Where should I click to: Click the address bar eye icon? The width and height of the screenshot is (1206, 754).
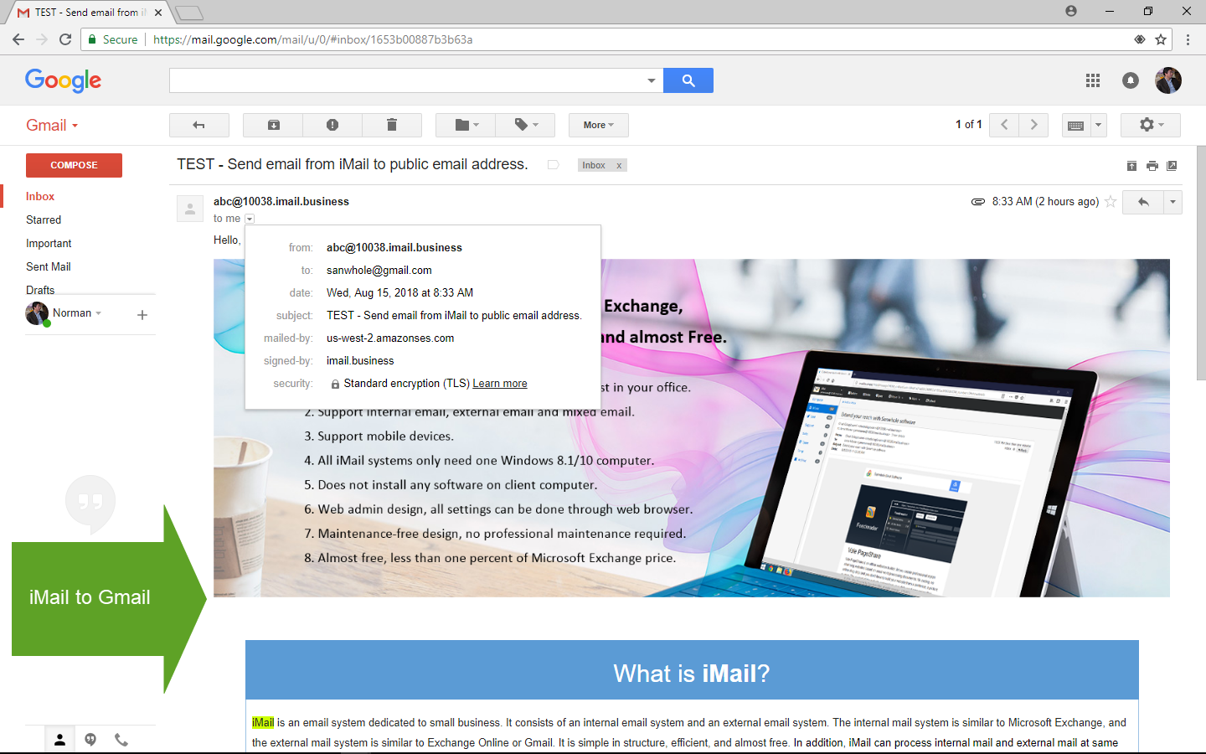1139,39
